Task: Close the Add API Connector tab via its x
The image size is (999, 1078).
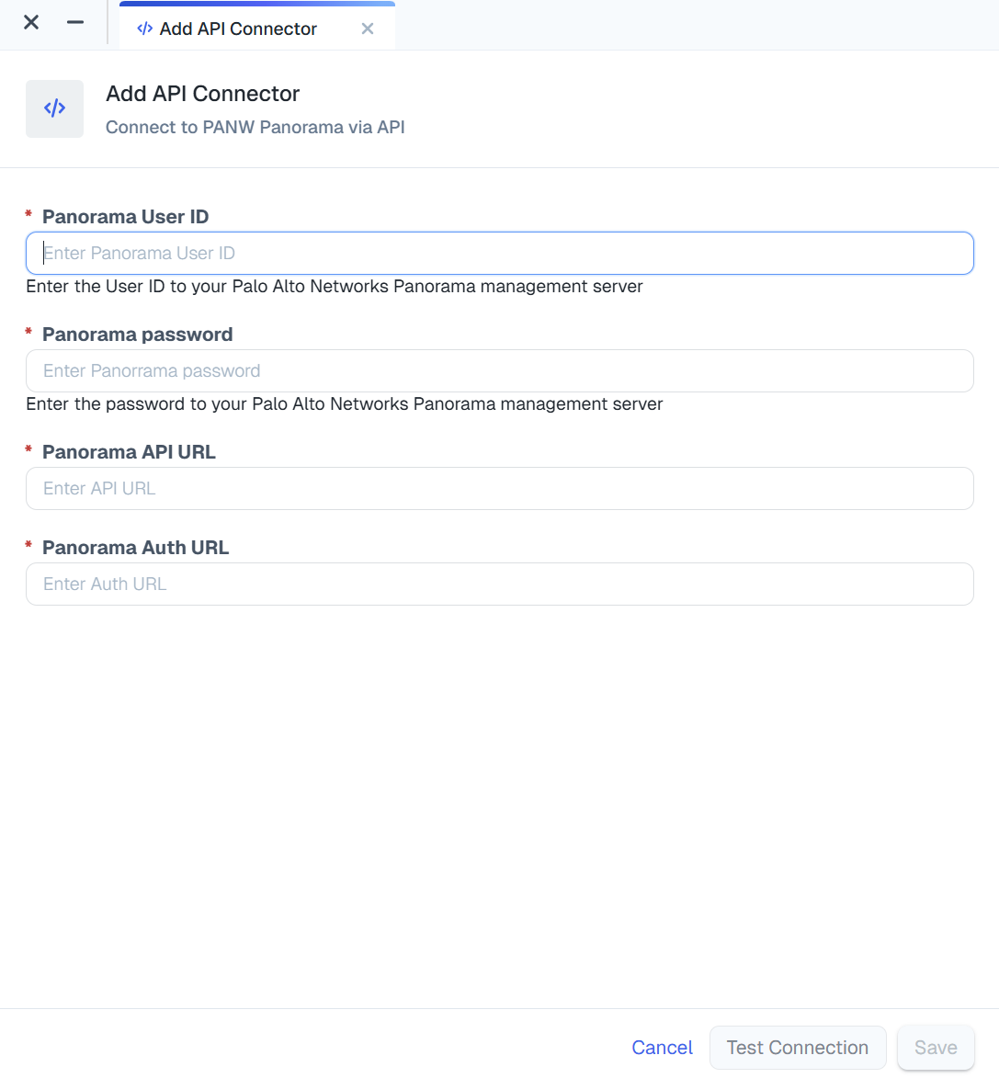Action: 368,28
